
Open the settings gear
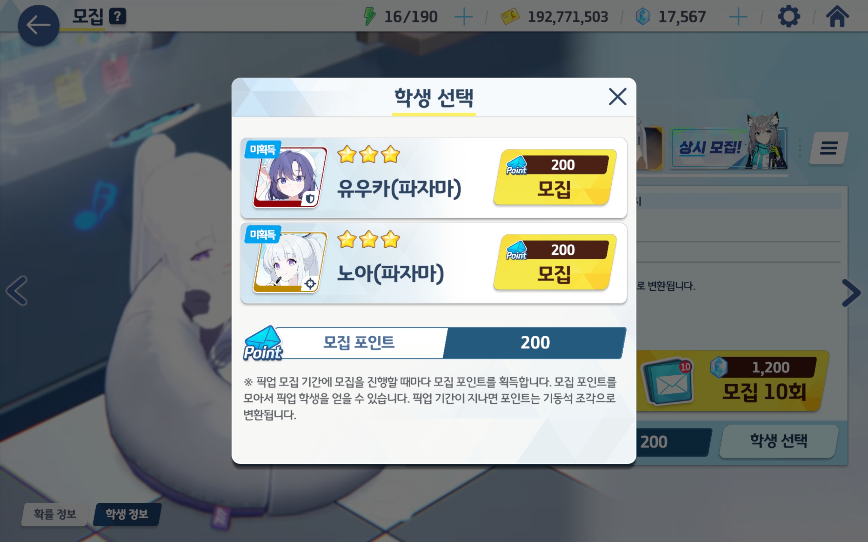(788, 17)
